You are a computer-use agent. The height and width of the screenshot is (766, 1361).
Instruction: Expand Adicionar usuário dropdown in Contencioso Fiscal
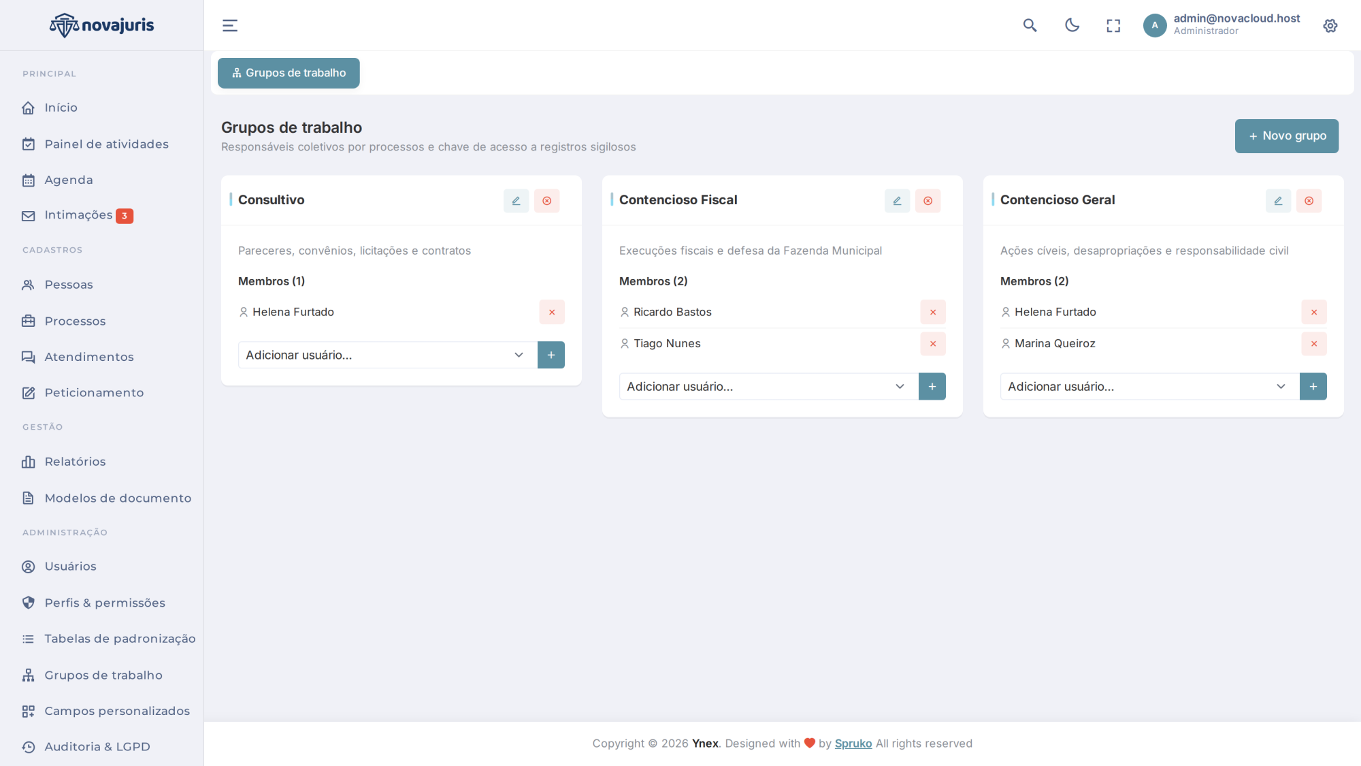(769, 386)
